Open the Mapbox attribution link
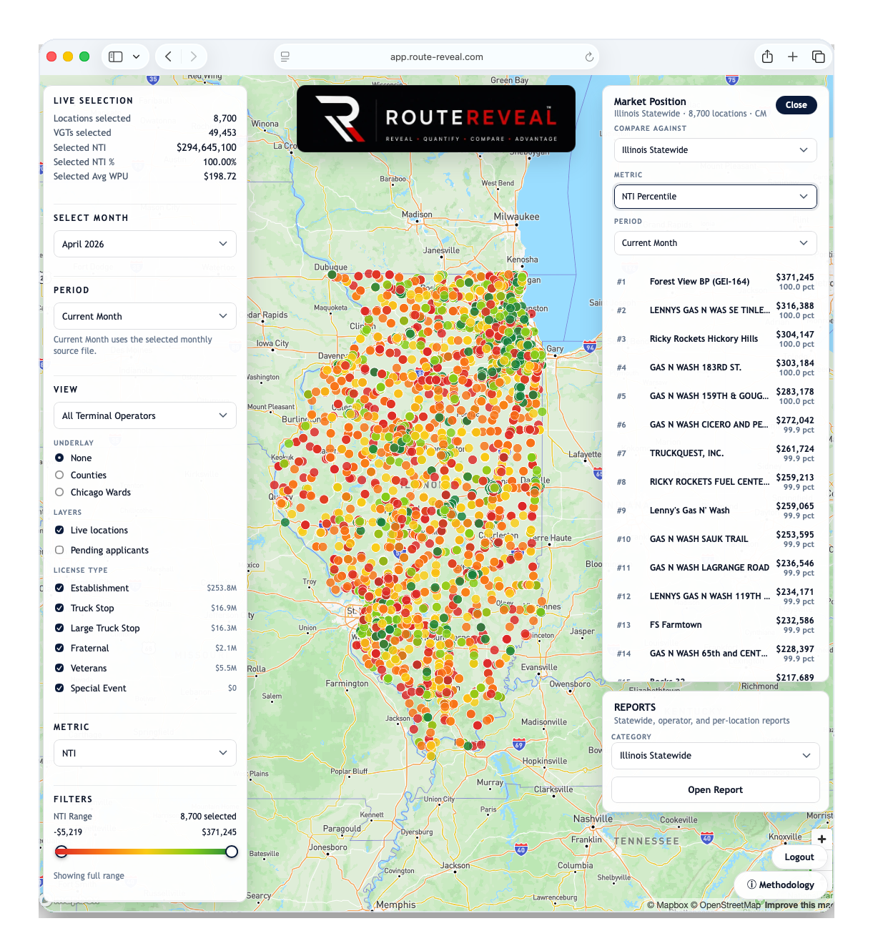Screen dimensions: 873x951 tap(668, 905)
